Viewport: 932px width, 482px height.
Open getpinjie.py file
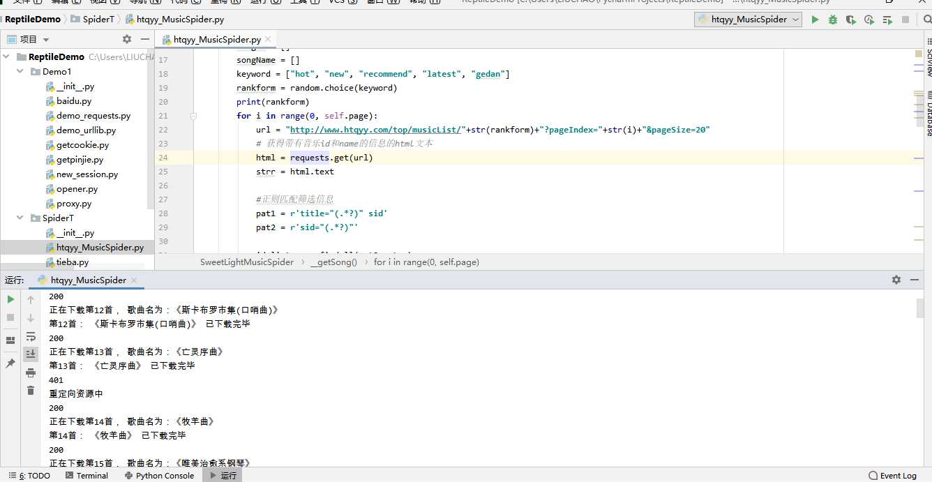pyautogui.click(x=80, y=159)
